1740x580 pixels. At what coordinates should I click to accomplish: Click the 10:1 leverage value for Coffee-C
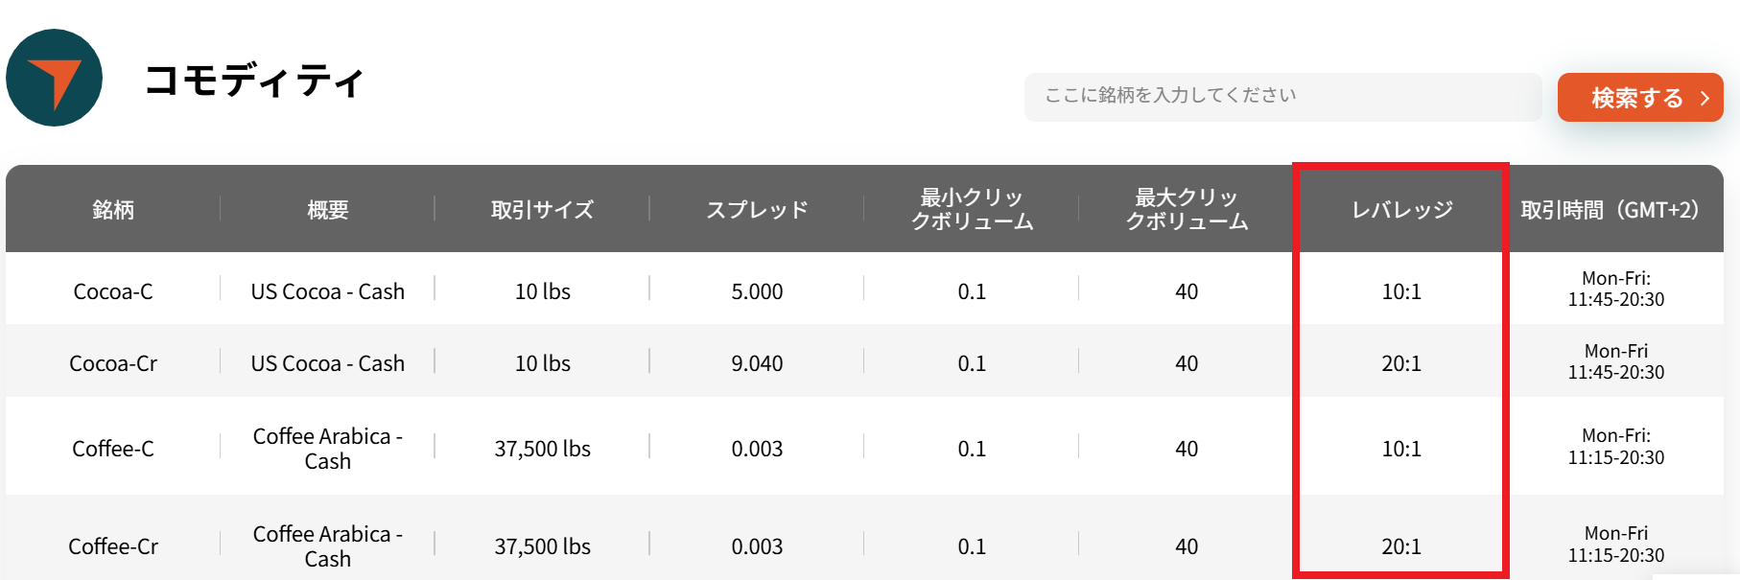(x=1401, y=449)
